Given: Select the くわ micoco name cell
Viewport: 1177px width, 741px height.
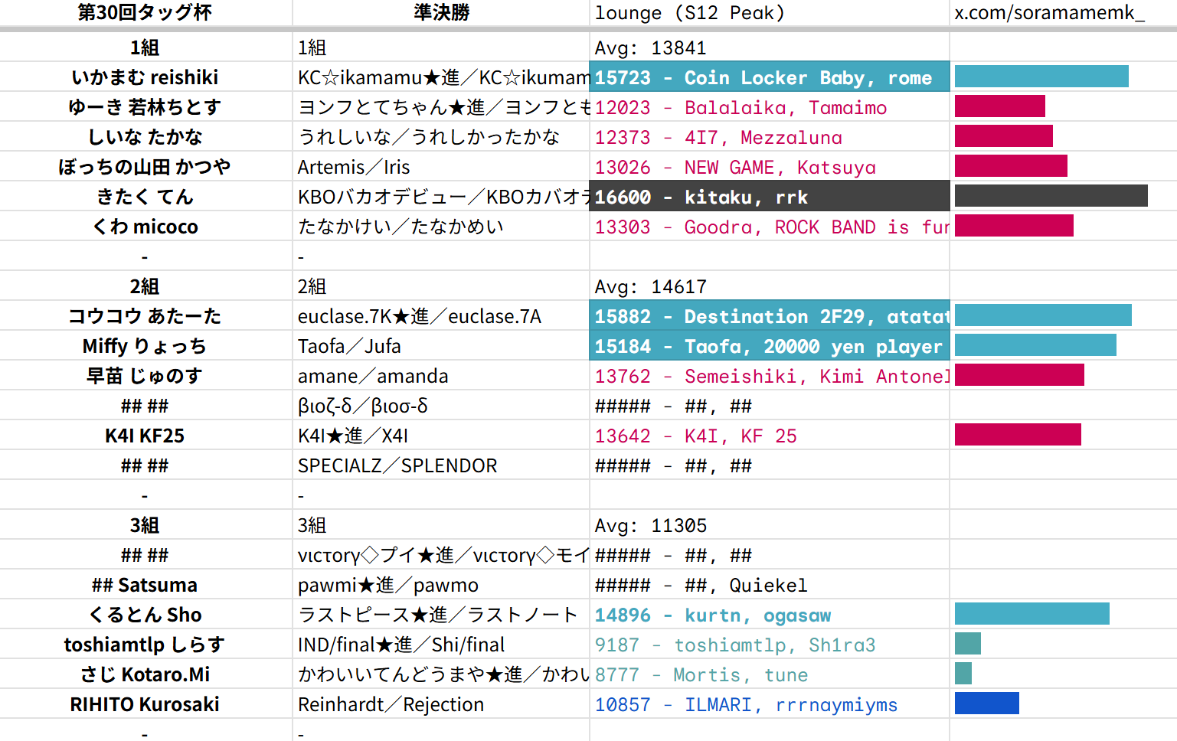Looking at the screenshot, I should click(145, 227).
